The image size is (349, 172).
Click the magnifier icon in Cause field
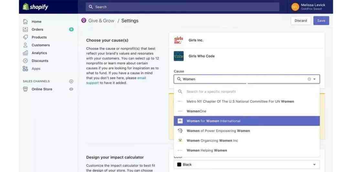(179, 79)
